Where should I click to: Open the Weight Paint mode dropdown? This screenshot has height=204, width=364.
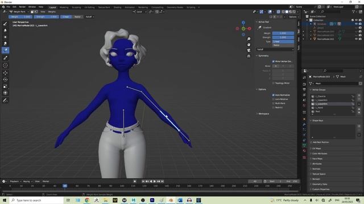(x=19, y=11)
